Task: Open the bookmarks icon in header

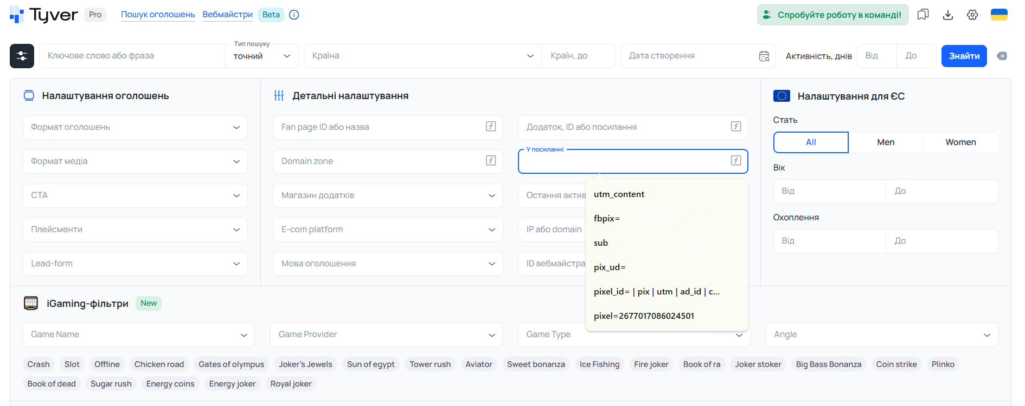Action: tap(923, 15)
